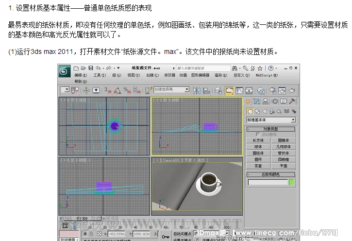Switch to the Utilities hammer tab

pos(292,102)
